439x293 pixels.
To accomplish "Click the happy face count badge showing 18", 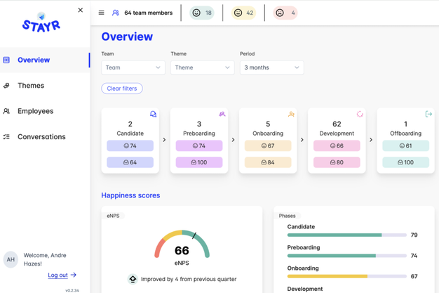I will click(x=202, y=13).
